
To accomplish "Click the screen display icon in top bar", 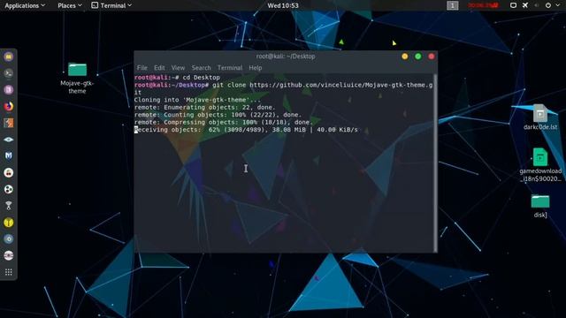I will click(x=513, y=5).
